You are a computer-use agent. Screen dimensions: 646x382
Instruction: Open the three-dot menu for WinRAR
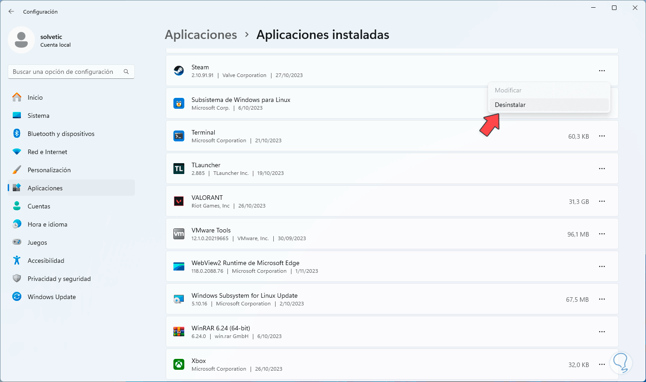coord(602,332)
